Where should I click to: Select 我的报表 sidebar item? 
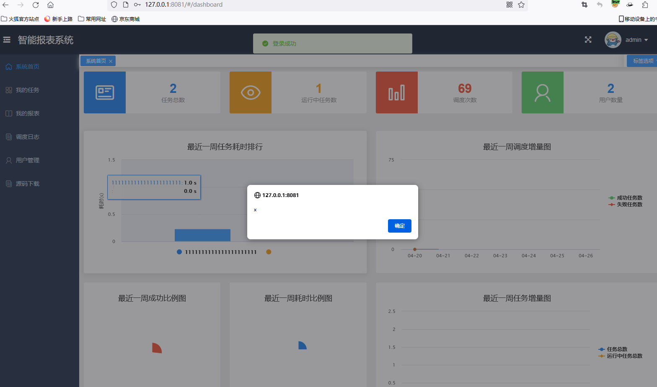tap(39, 113)
